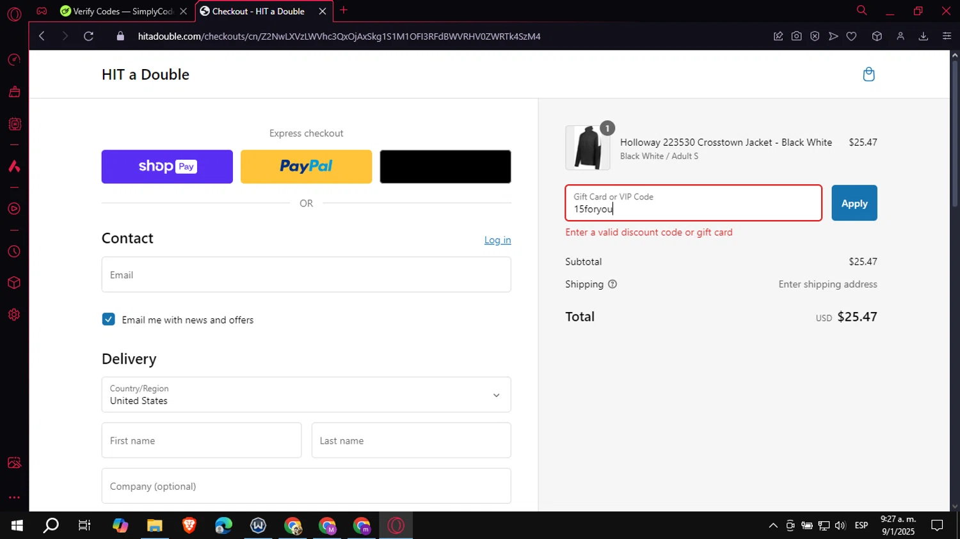Click the picture icon near sidebar bottom
960x539 pixels.
pos(14,463)
